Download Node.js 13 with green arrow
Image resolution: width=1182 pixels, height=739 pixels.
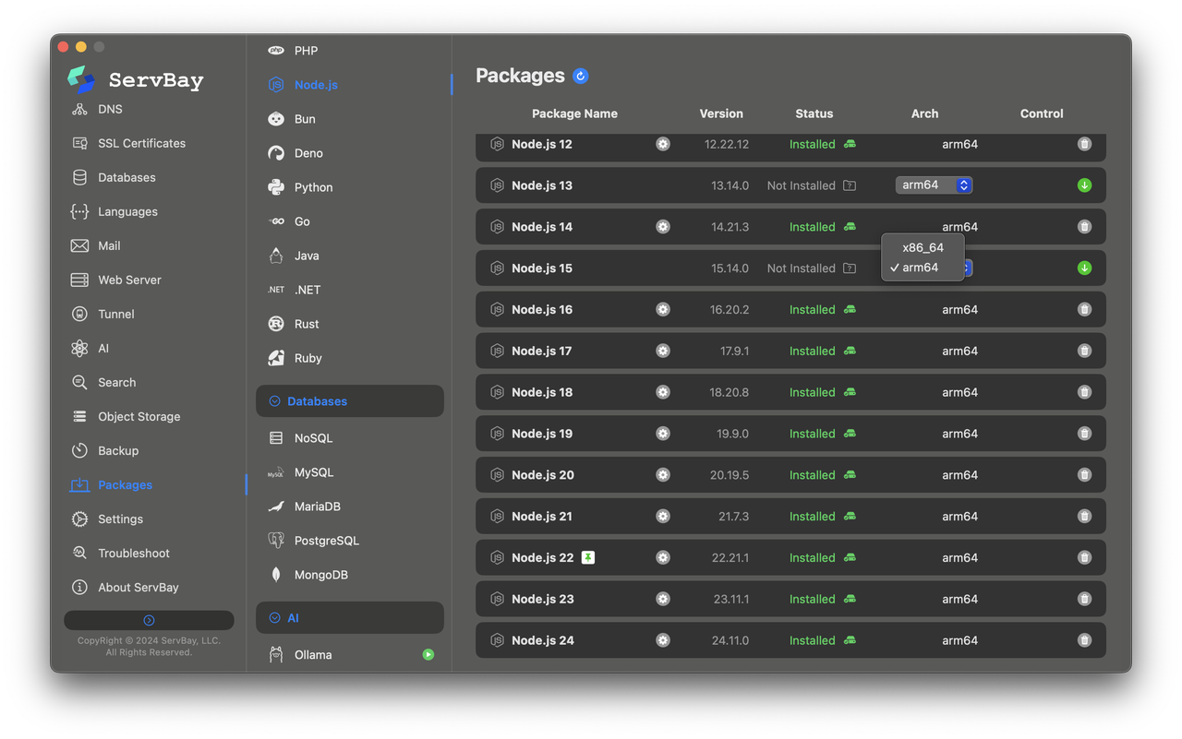(1084, 185)
